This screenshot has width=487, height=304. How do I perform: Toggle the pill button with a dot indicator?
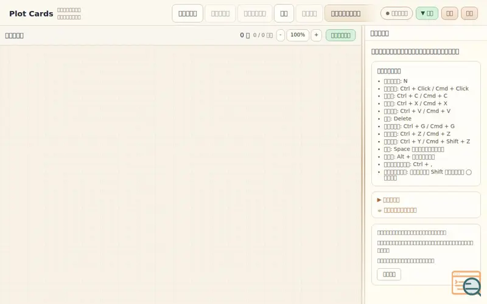396,13
